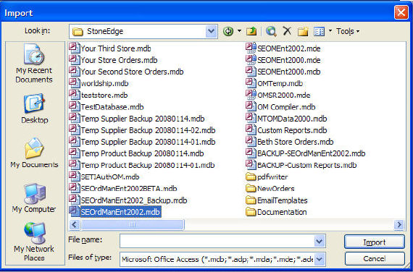The width and height of the screenshot is (413, 272).
Task: Expand the Look in dropdown
Action: pyautogui.click(x=212, y=31)
